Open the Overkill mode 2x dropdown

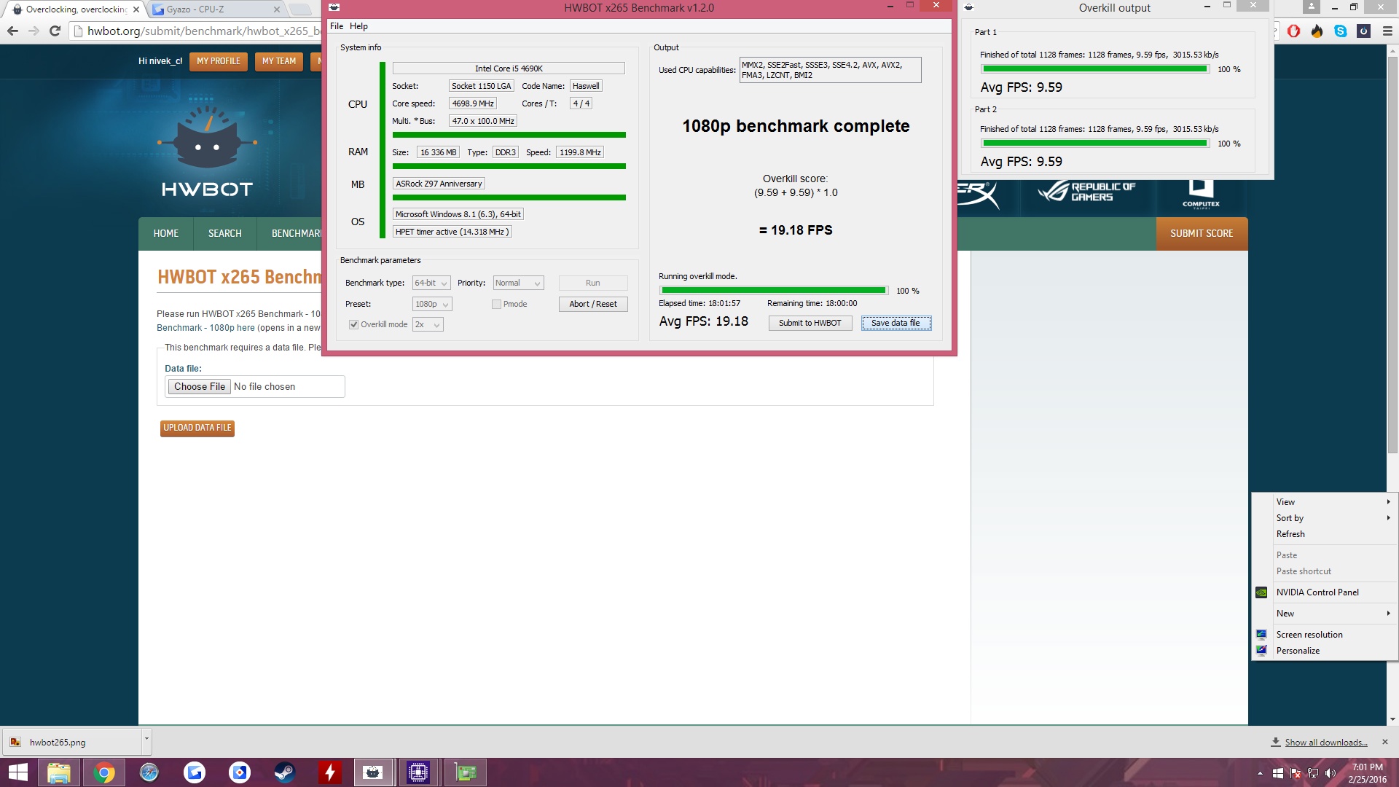click(428, 325)
